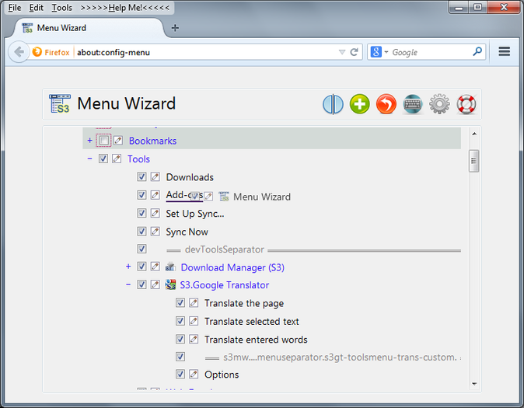Open the >>>>>Help Me!<<<<< menu
Image resolution: width=524 pixels, height=408 pixels.
pyautogui.click(x=125, y=7)
